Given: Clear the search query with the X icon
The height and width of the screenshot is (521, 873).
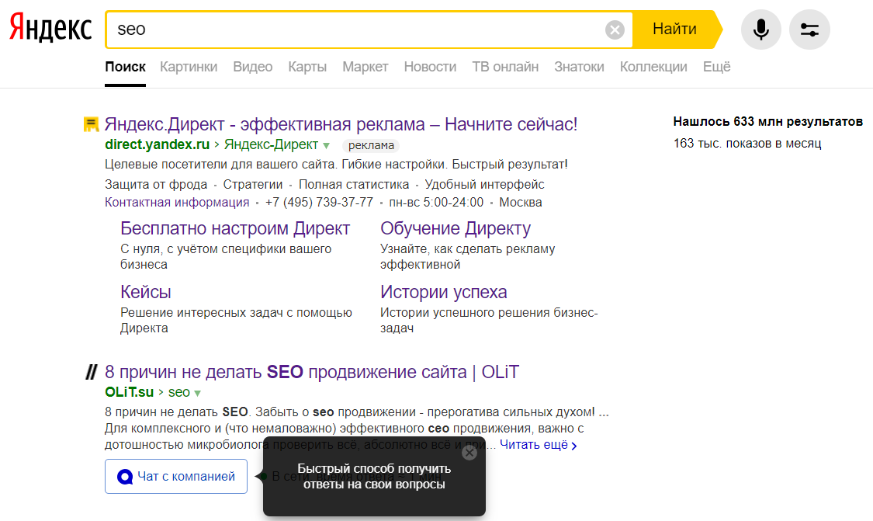Looking at the screenshot, I should tap(615, 30).
